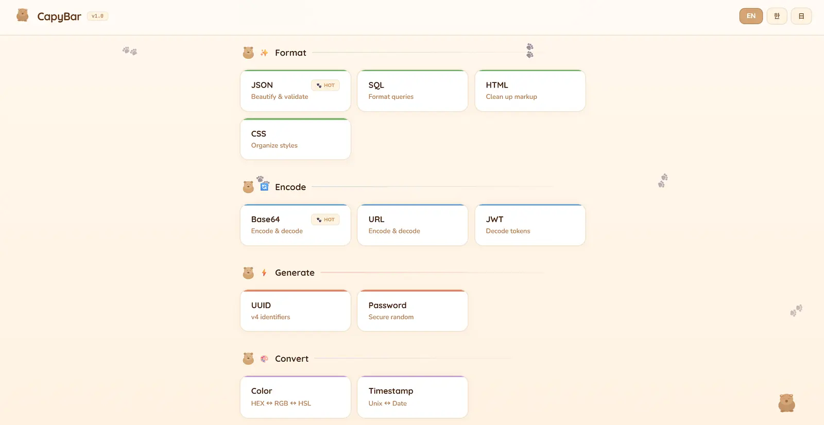Click the HOT badge on JSON card
The image size is (824, 425).
coord(325,86)
